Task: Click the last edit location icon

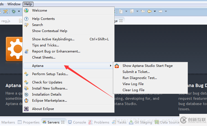Action: pyautogui.click(x=143, y=11)
